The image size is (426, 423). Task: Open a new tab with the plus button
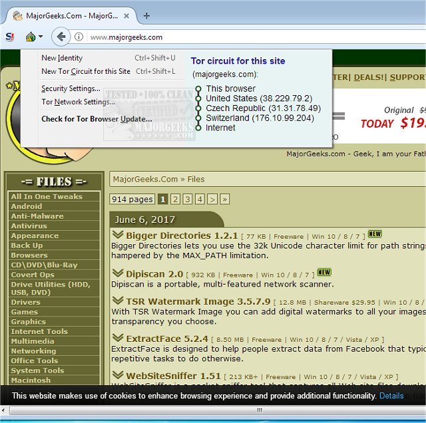coord(146,16)
